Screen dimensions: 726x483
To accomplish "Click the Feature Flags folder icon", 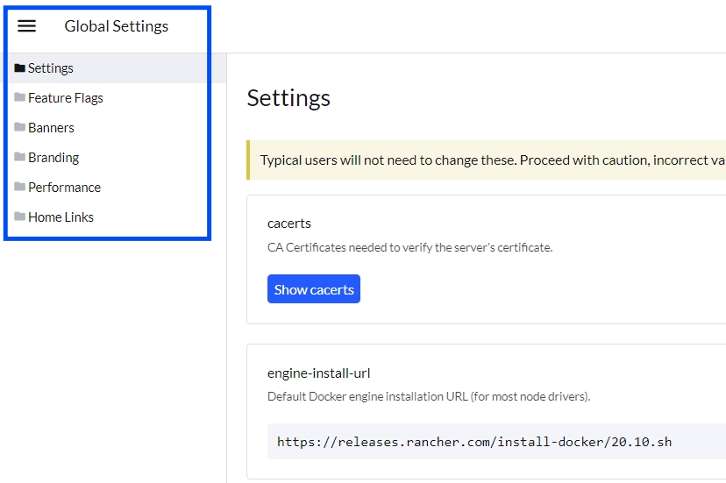I will tap(19, 97).
